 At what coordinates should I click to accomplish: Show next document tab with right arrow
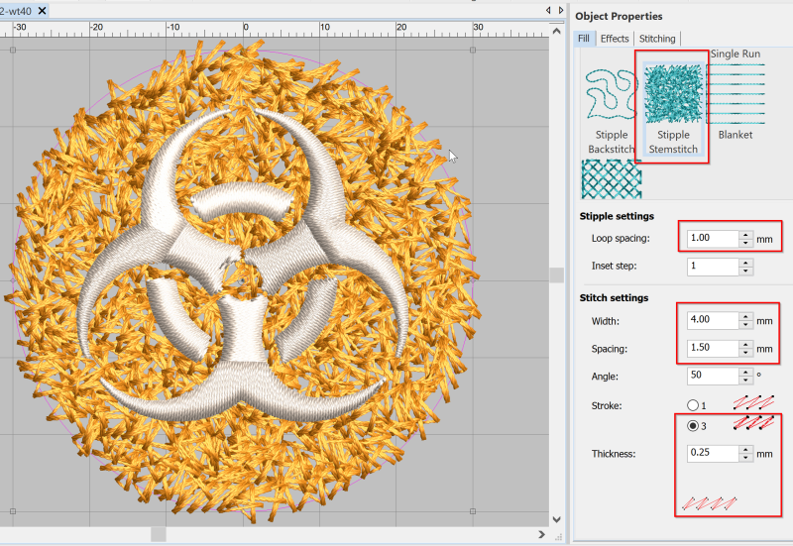(x=561, y=10)
